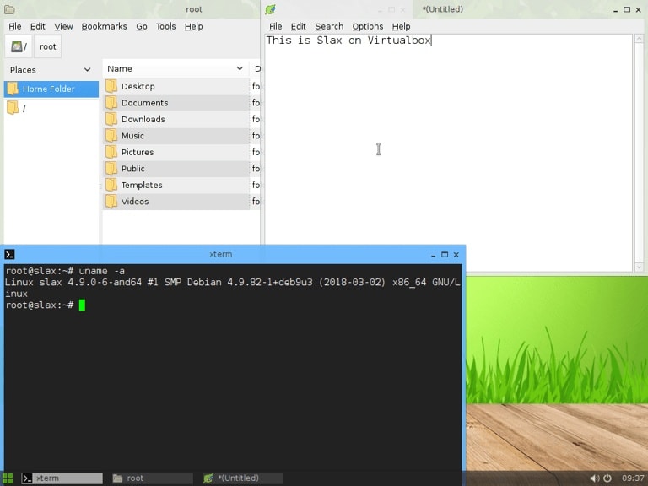Click the Downloads folder icon
This screenshot has height=486, width=648.
coord(111,120)
